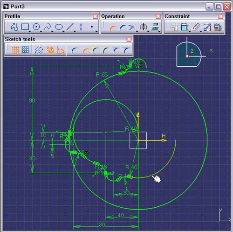233x232 pixels.
Task: Select the Point tool
Action: point(92,27)
